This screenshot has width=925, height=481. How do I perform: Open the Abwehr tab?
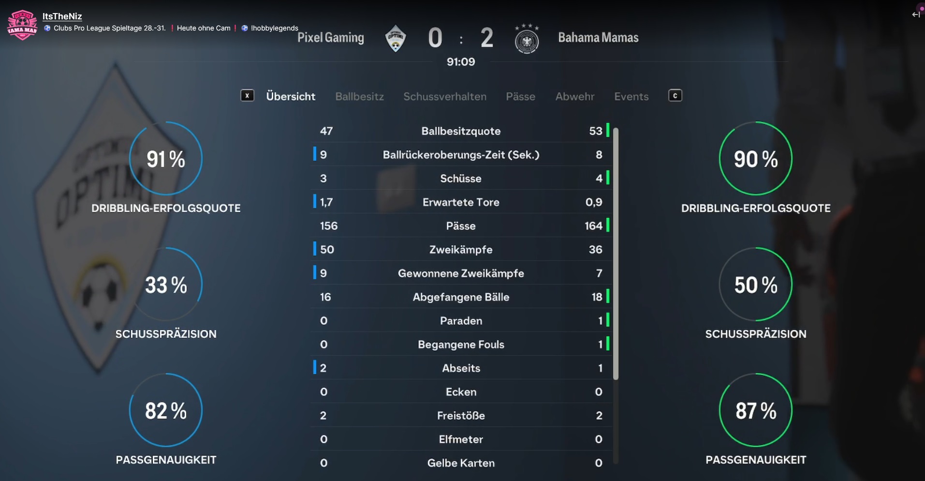pos(574,96)
